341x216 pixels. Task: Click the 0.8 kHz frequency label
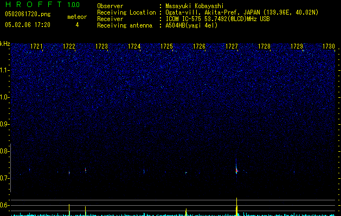[4, 151]
